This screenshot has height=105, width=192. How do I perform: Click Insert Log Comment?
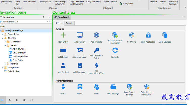pyautogui.click(x=173, y=3)
